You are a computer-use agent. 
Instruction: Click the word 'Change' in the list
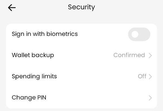tap(24, 98)
